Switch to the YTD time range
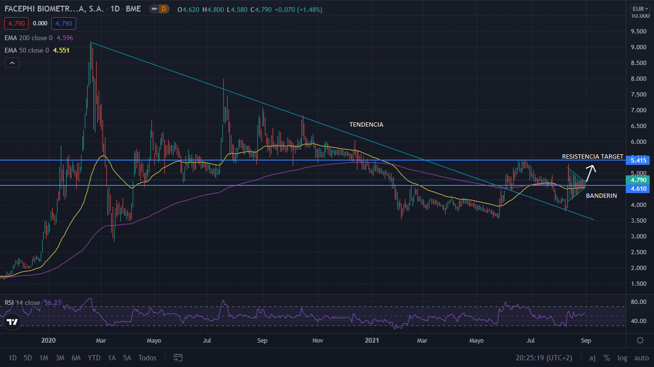Screen dimensions: 654x367 [94, 357]
